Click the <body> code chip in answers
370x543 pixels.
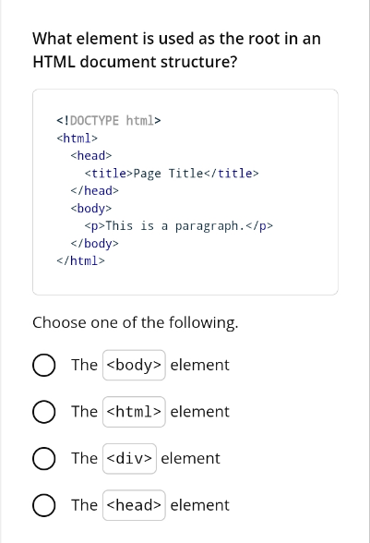134,365
